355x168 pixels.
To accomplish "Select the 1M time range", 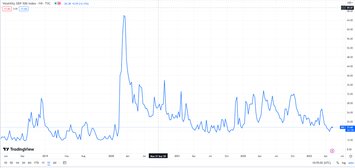I will [x=17, y=163].
